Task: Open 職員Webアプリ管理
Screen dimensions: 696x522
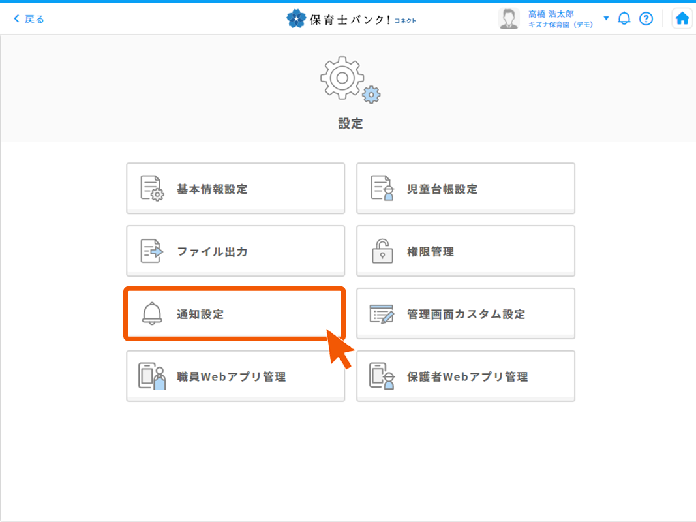Action: coord(235,376)
